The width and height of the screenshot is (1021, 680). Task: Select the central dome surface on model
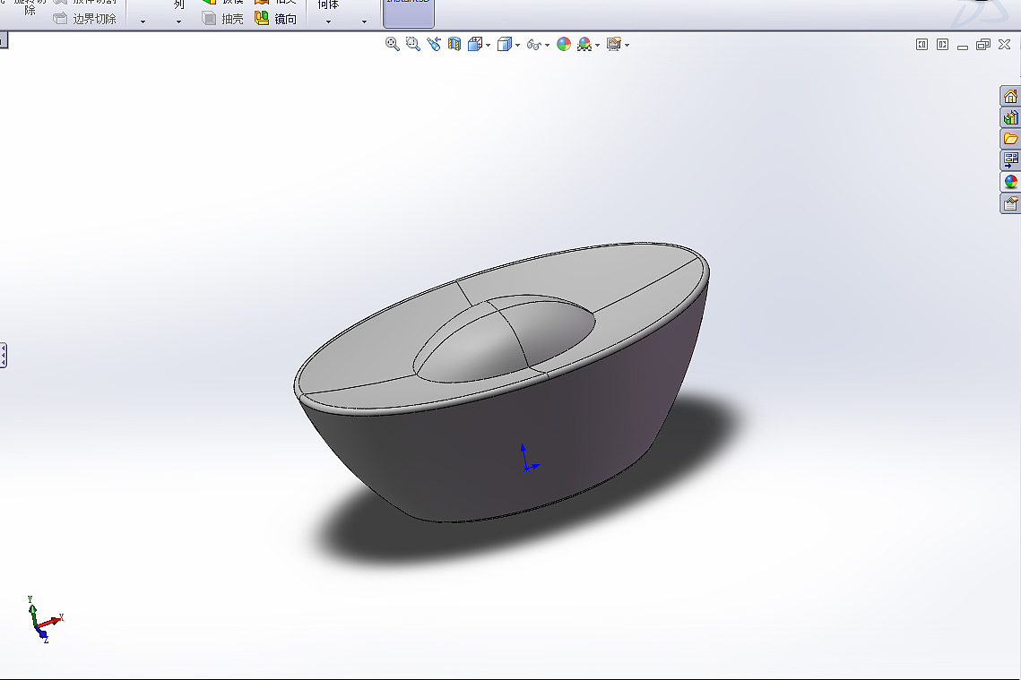(505, 340)
